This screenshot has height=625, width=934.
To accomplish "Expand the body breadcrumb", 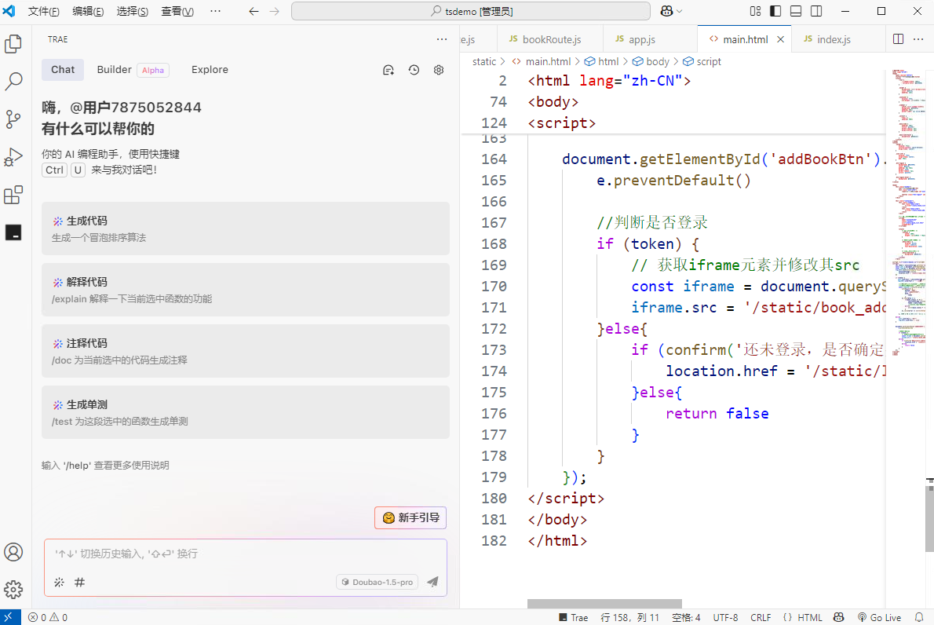I will coord(651,61).
